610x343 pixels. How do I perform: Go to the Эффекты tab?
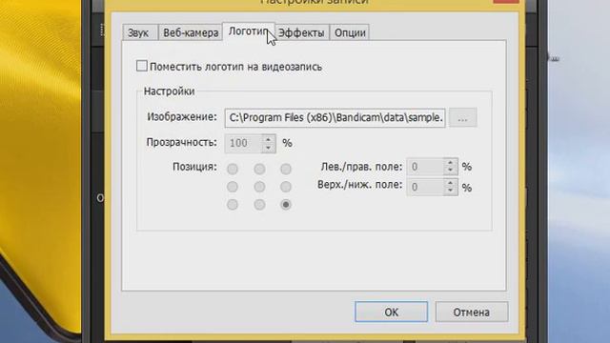[301, 32]
